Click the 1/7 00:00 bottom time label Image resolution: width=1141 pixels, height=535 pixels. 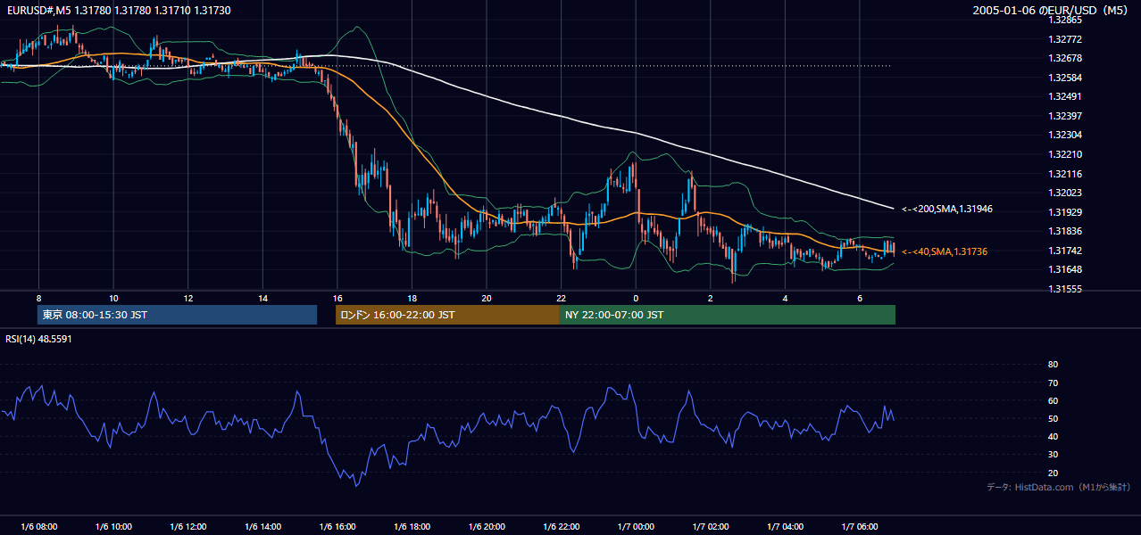636,527
